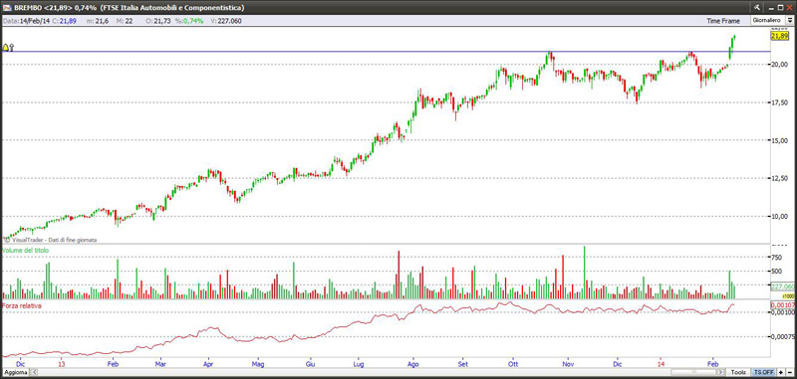Screen dimensions: 797x379
Task: Maximize the chart window
Action: tap(781, 7)
